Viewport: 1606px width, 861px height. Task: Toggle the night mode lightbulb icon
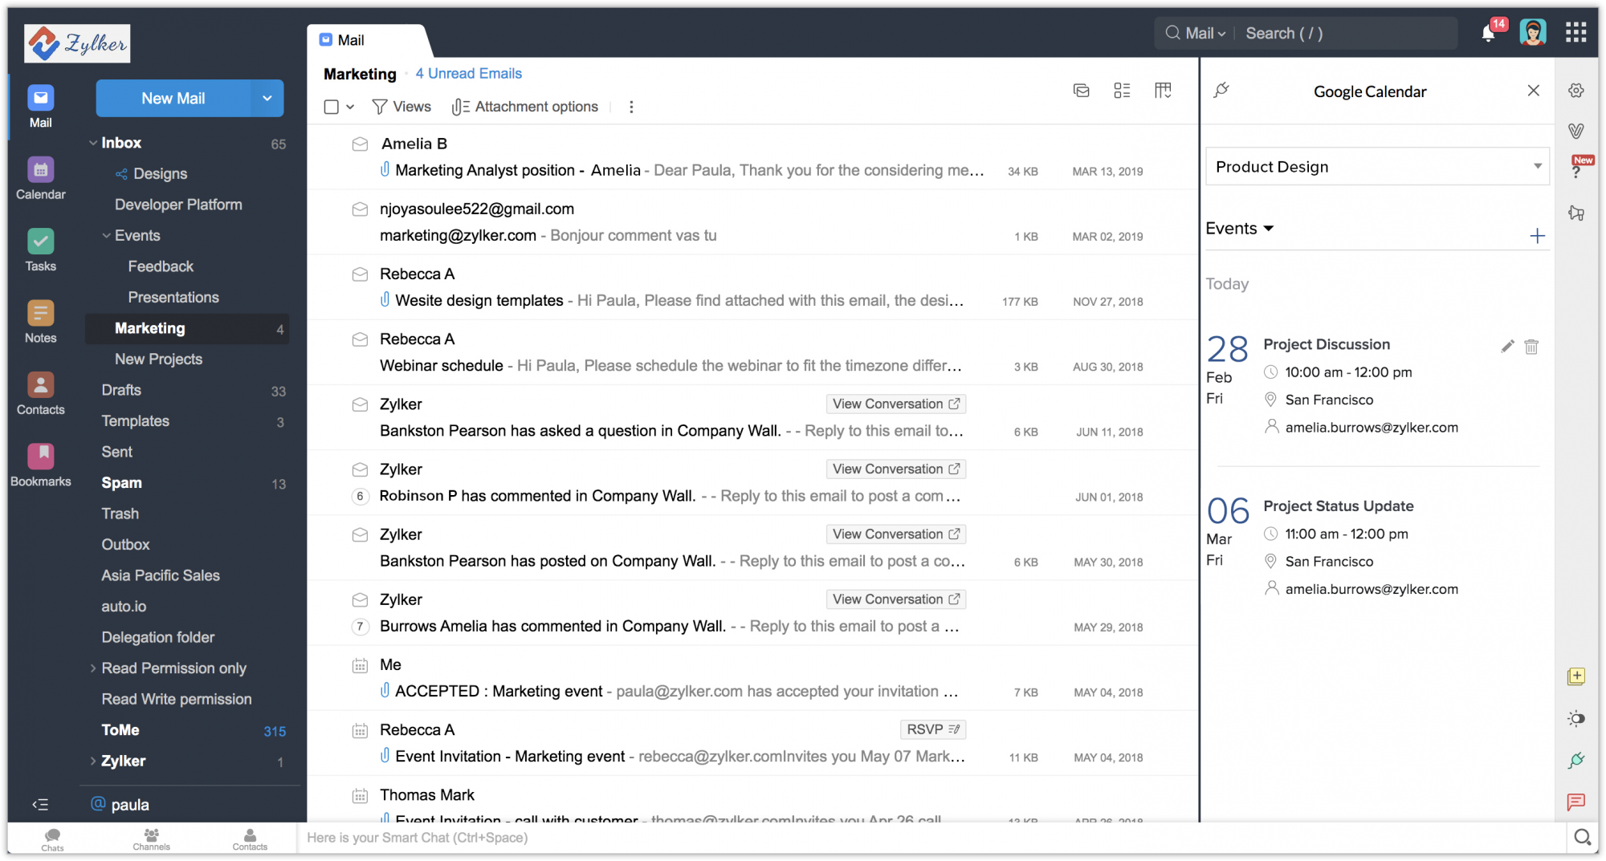click(1576, 718)
